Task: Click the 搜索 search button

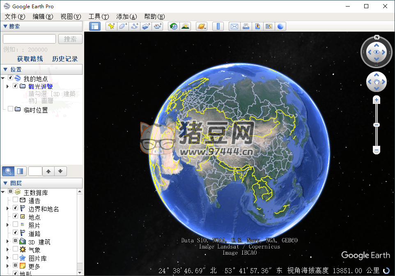Action: click(x=70, y=39)
